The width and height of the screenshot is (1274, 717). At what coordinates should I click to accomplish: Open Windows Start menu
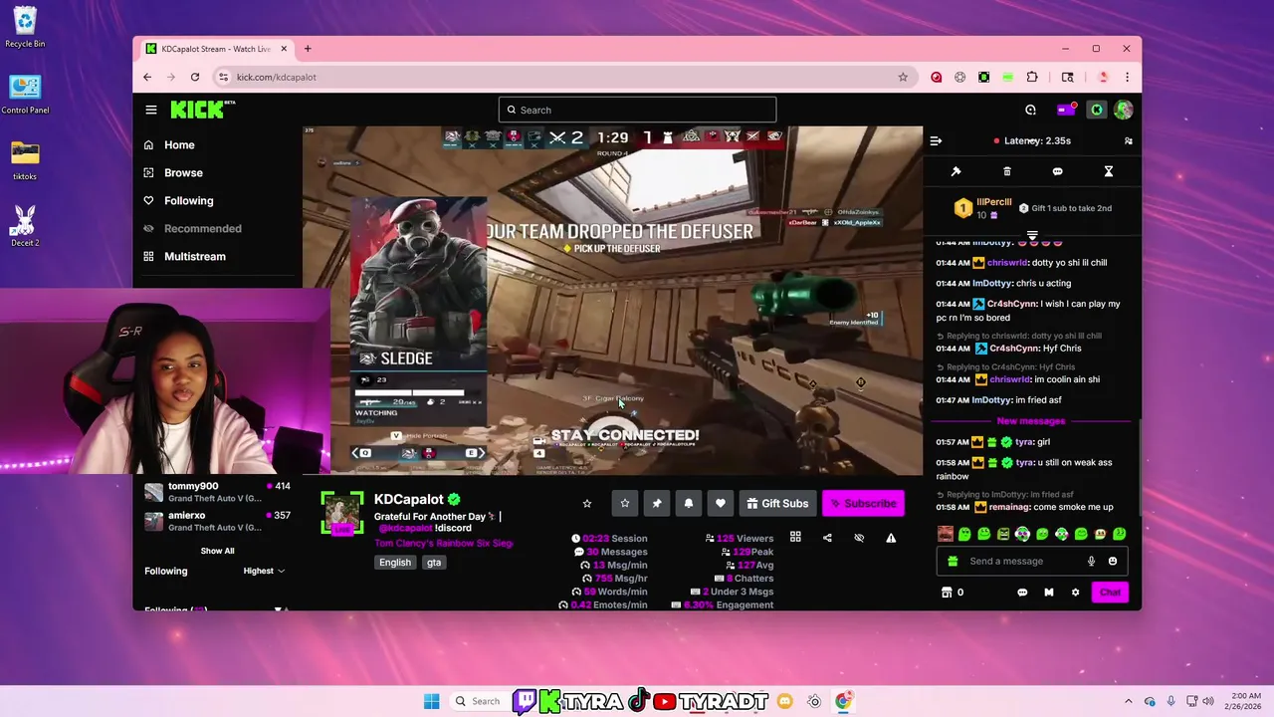click(x=431, y=701)
